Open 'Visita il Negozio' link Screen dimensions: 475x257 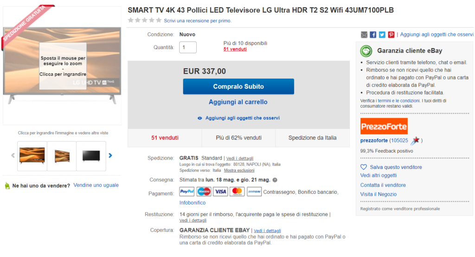(x=379, y=194)
